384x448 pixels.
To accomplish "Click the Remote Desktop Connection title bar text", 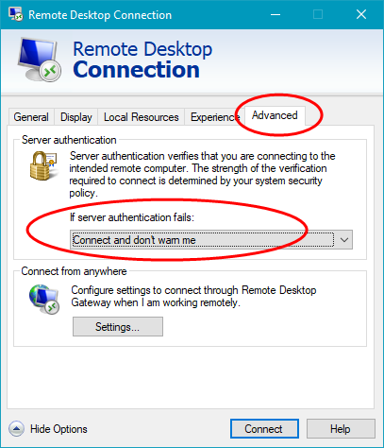I will [100, 15].
